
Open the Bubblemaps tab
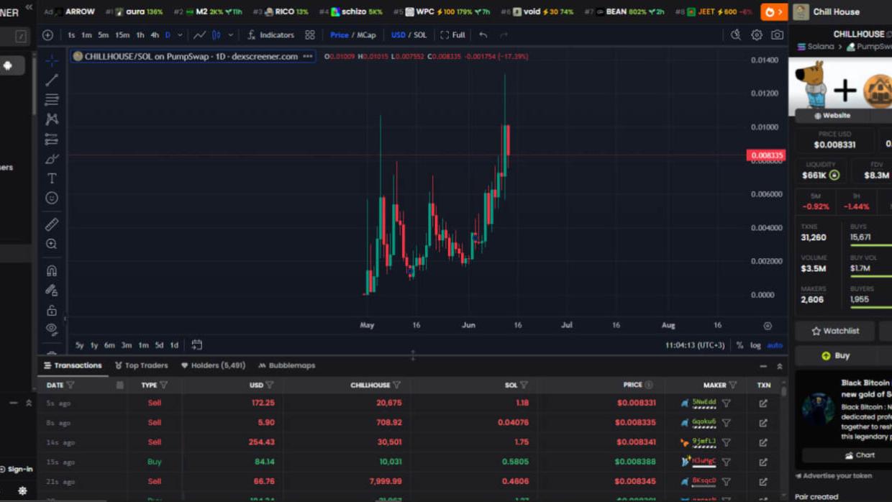[286, 365]
